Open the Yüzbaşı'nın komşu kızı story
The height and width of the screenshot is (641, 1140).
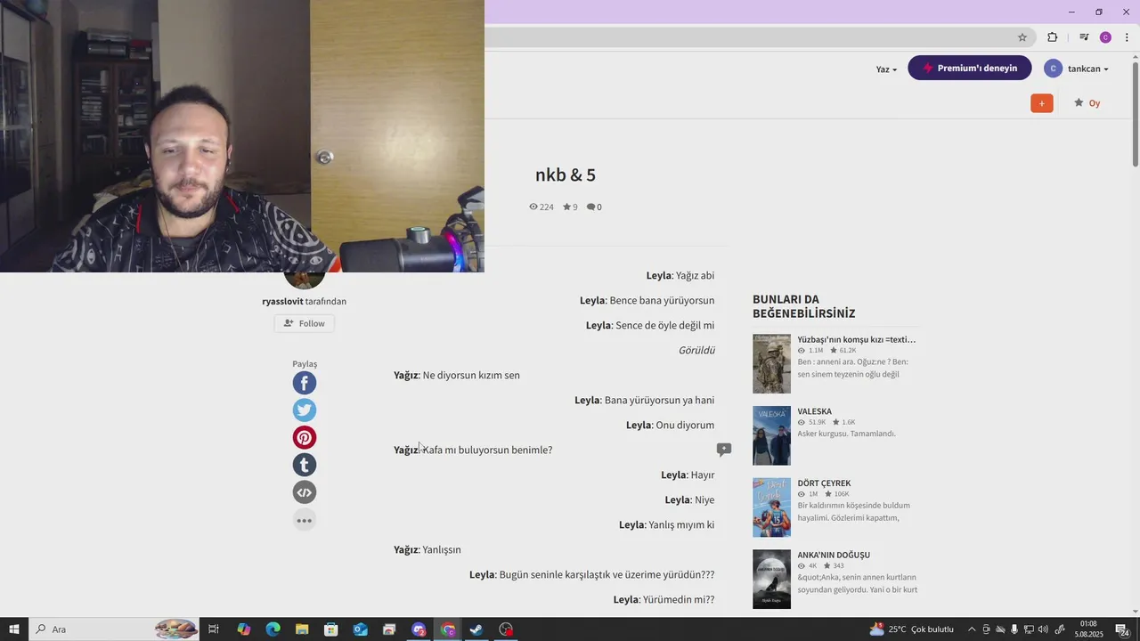pos(856,339)
